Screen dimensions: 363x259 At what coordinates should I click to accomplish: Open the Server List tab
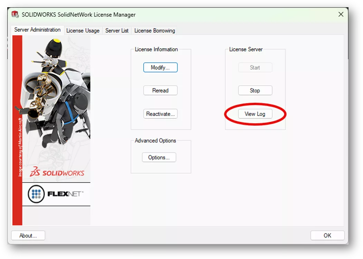point(117,30)
